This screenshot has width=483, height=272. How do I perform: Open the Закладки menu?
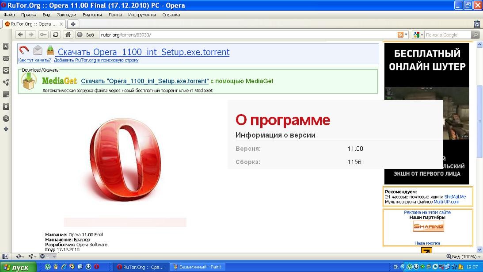pos(66,15)
